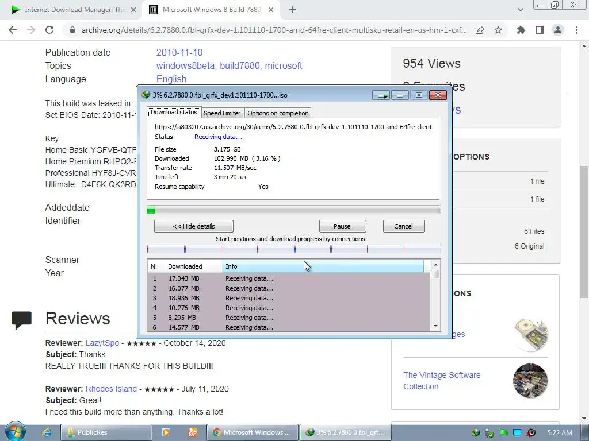Viewport: 589px width, 441px height.
Task: Click the download progress bar
Action: coord(294,210)
